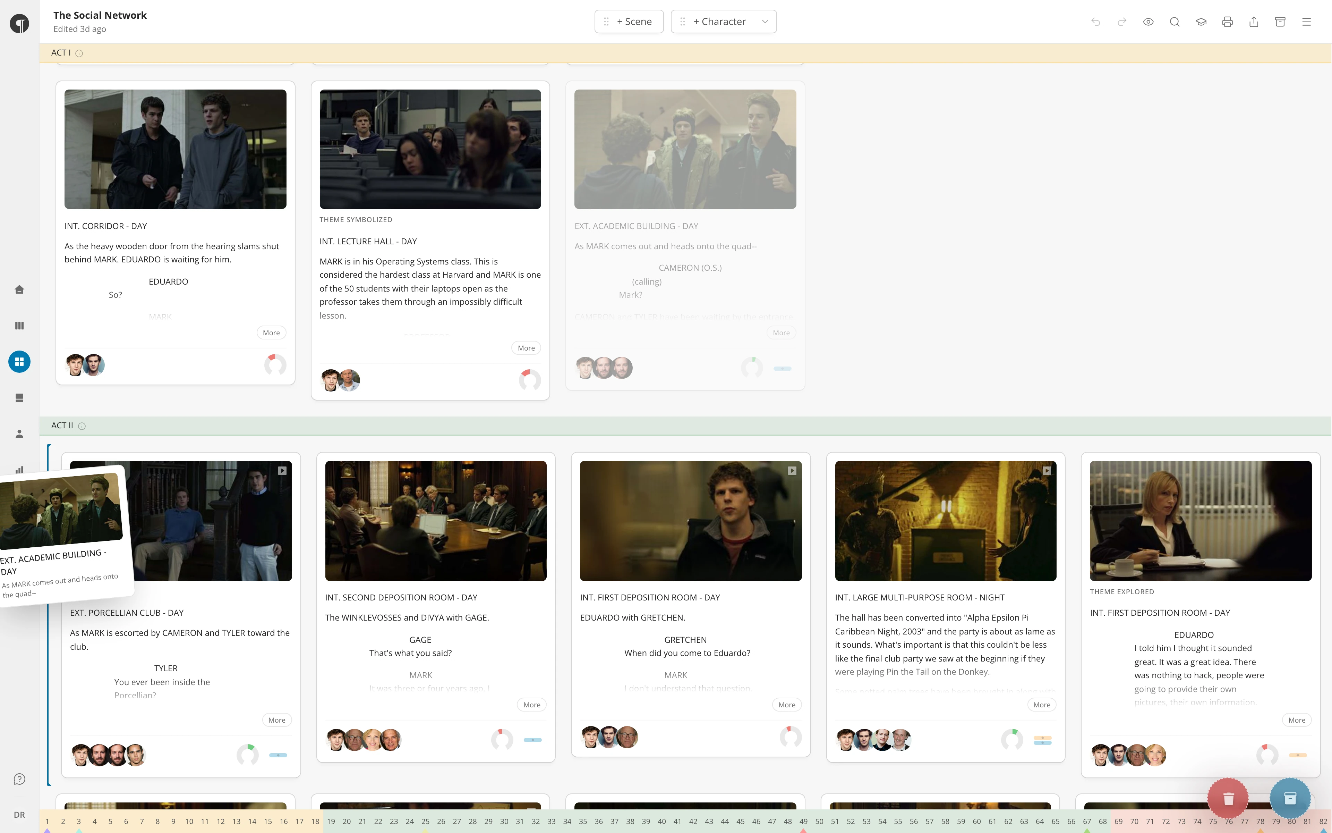This screenshot has height=833, width=1332.
Task: Toggle the eye preview icon
Action: (x=1148, y=22)
